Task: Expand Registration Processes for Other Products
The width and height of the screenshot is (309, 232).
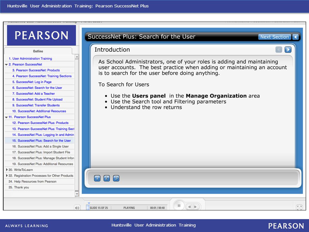Action: click(x=7, y=176)
